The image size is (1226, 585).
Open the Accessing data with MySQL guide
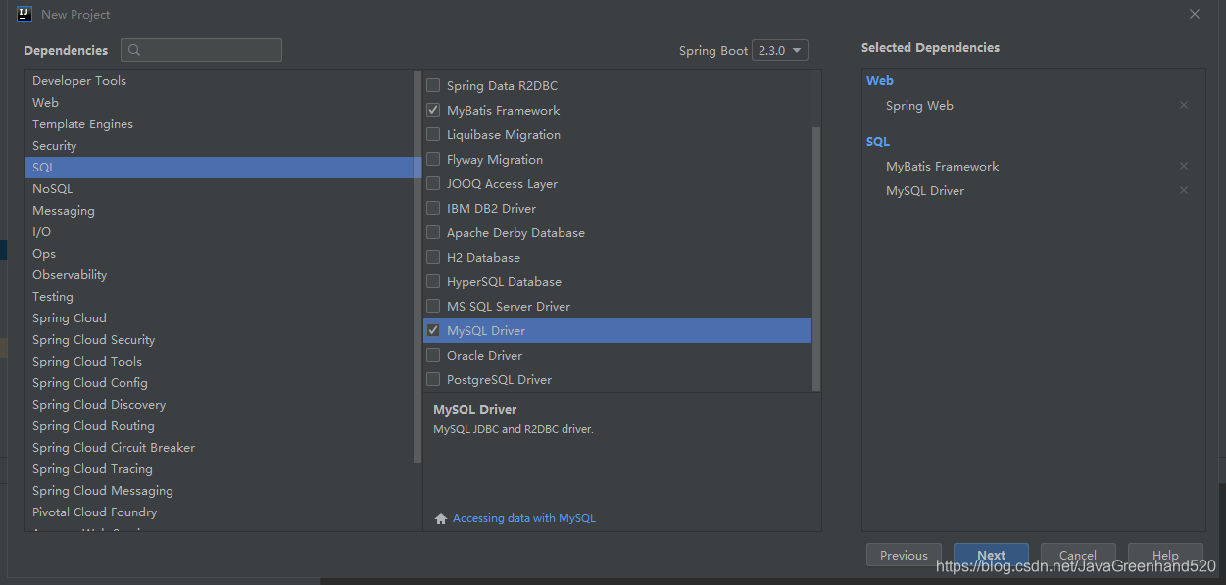pyautogui.click(x=524, y=518)
